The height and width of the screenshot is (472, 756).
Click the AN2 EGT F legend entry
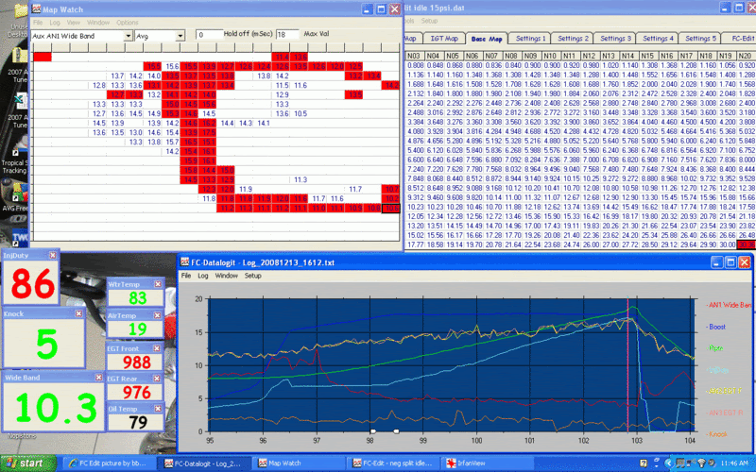coord(724,391)
